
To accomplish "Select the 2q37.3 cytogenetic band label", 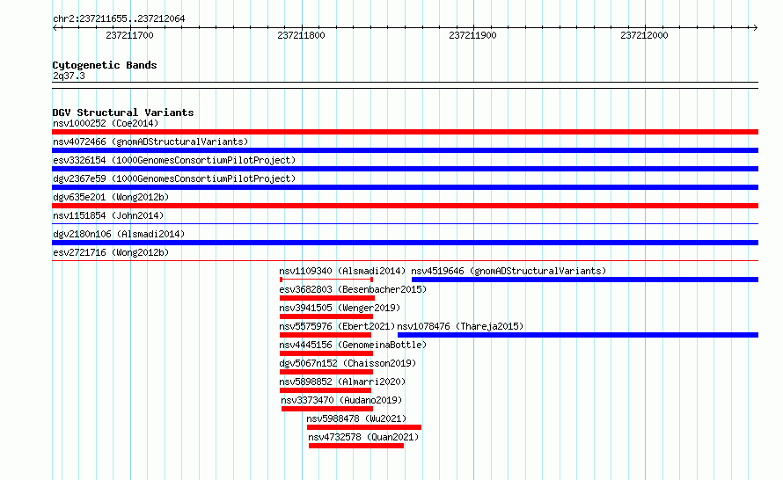I will pos(69,76).
